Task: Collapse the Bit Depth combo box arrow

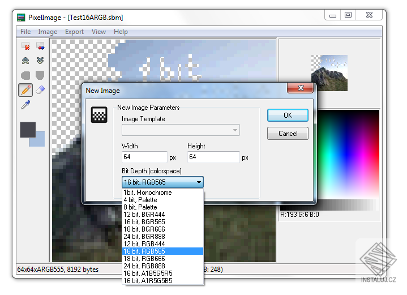Action: pyautogui.click(x=199, y=182)
